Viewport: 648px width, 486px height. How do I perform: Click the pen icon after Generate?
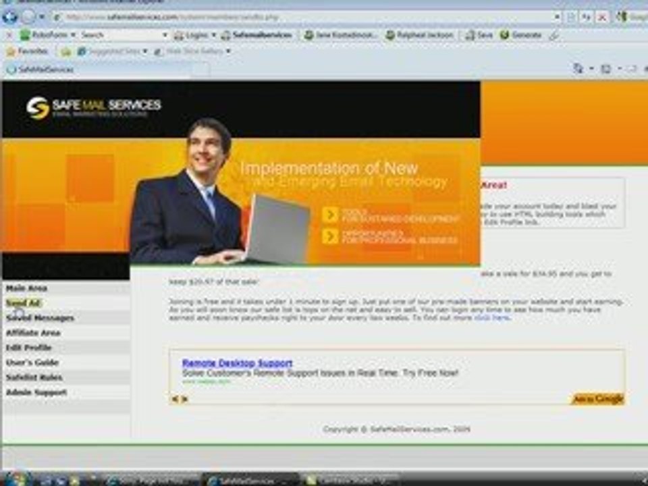(554, 36)
